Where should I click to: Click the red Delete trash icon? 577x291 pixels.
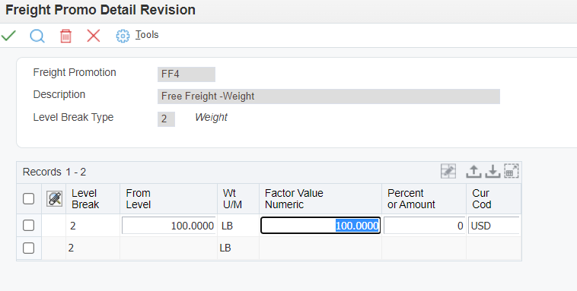pos(65,36)
